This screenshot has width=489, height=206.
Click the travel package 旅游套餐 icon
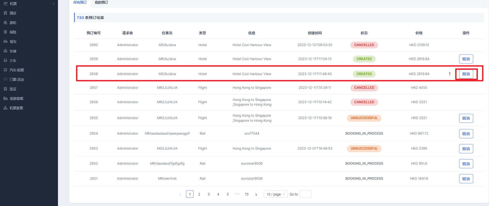tap(5, 99)
